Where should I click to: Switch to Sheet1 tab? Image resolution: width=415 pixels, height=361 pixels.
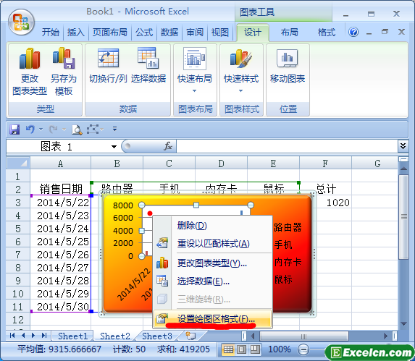tap(72, 336)
